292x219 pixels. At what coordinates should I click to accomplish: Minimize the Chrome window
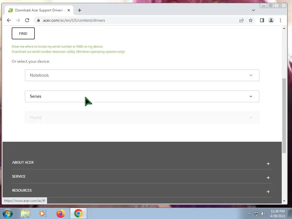click(263, 6)
